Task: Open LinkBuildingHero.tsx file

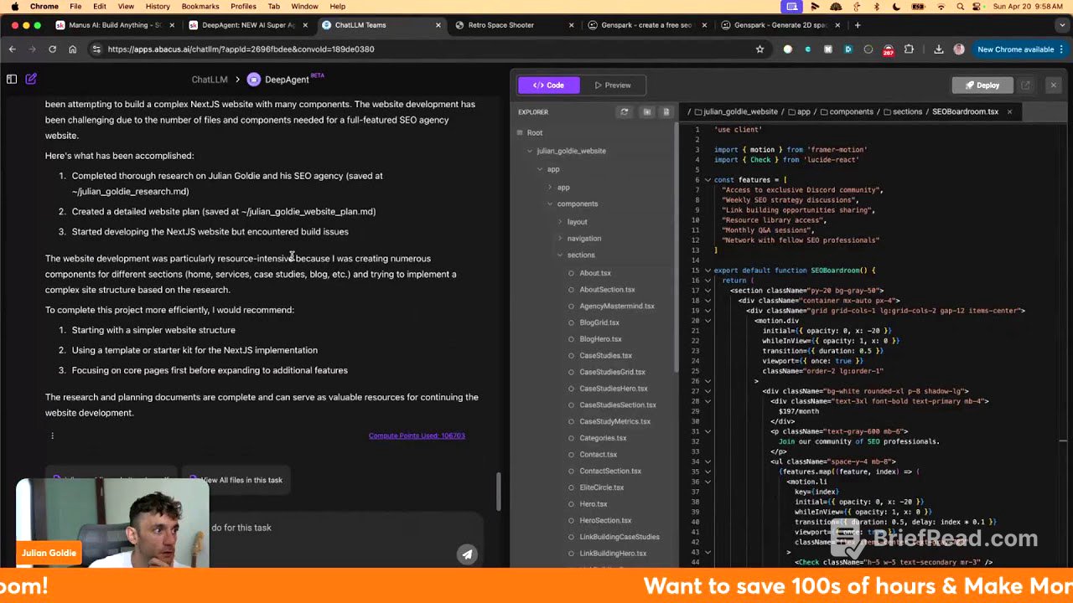Action: (x=612, y=554)
